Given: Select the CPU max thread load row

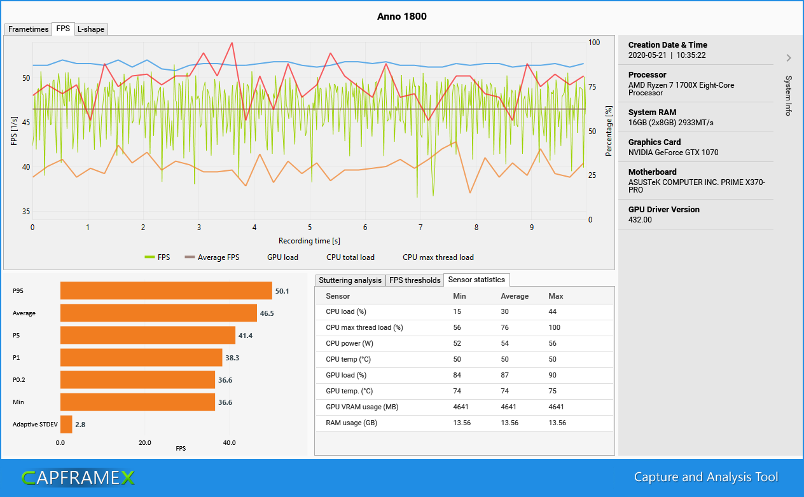Looking at the screenshot, I should coord(465,328).
